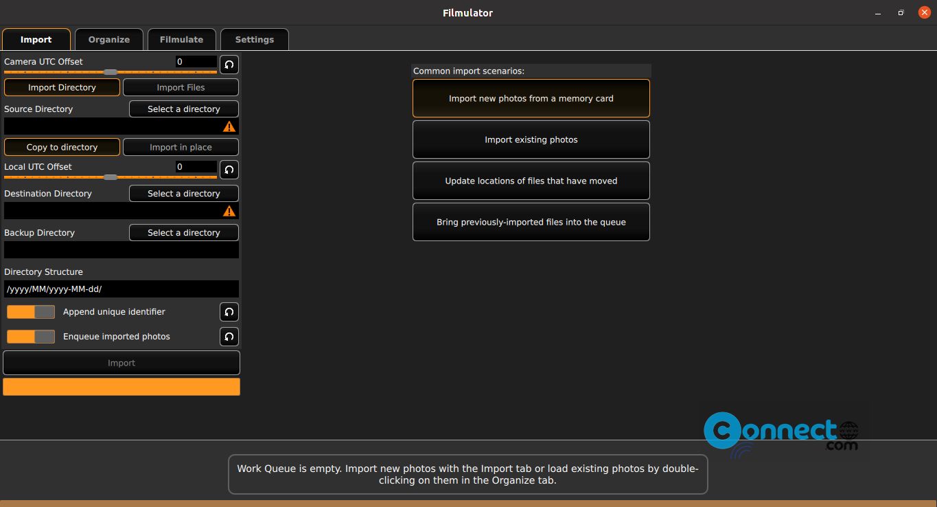Screen dimensions: 937x507
Task: Edit the Directory Structure pattern field
Action: pyautogui.click(x=122, y=289)
